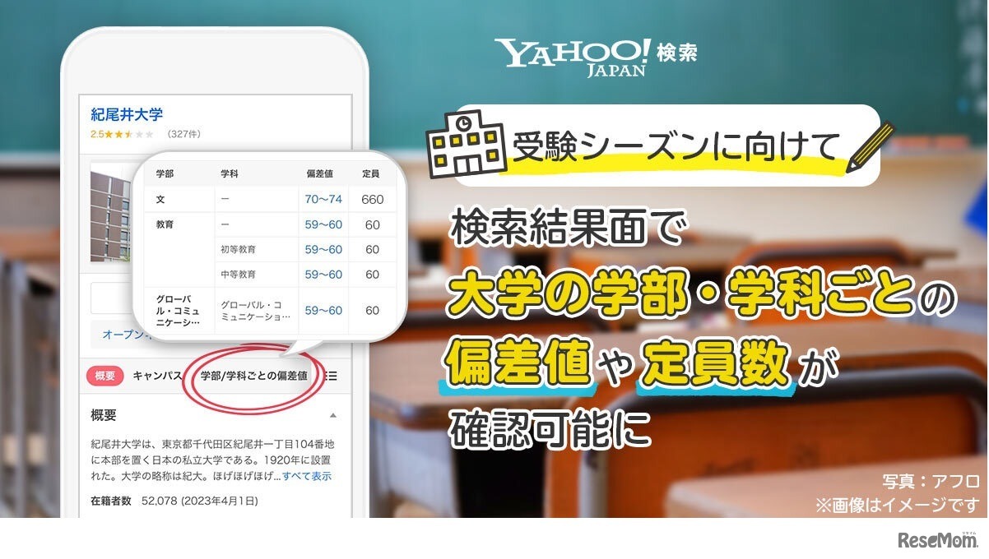This screenshot has height=559, width=989.
Task: Open the 紀尾井大学 link
Action: coord(128,113)
